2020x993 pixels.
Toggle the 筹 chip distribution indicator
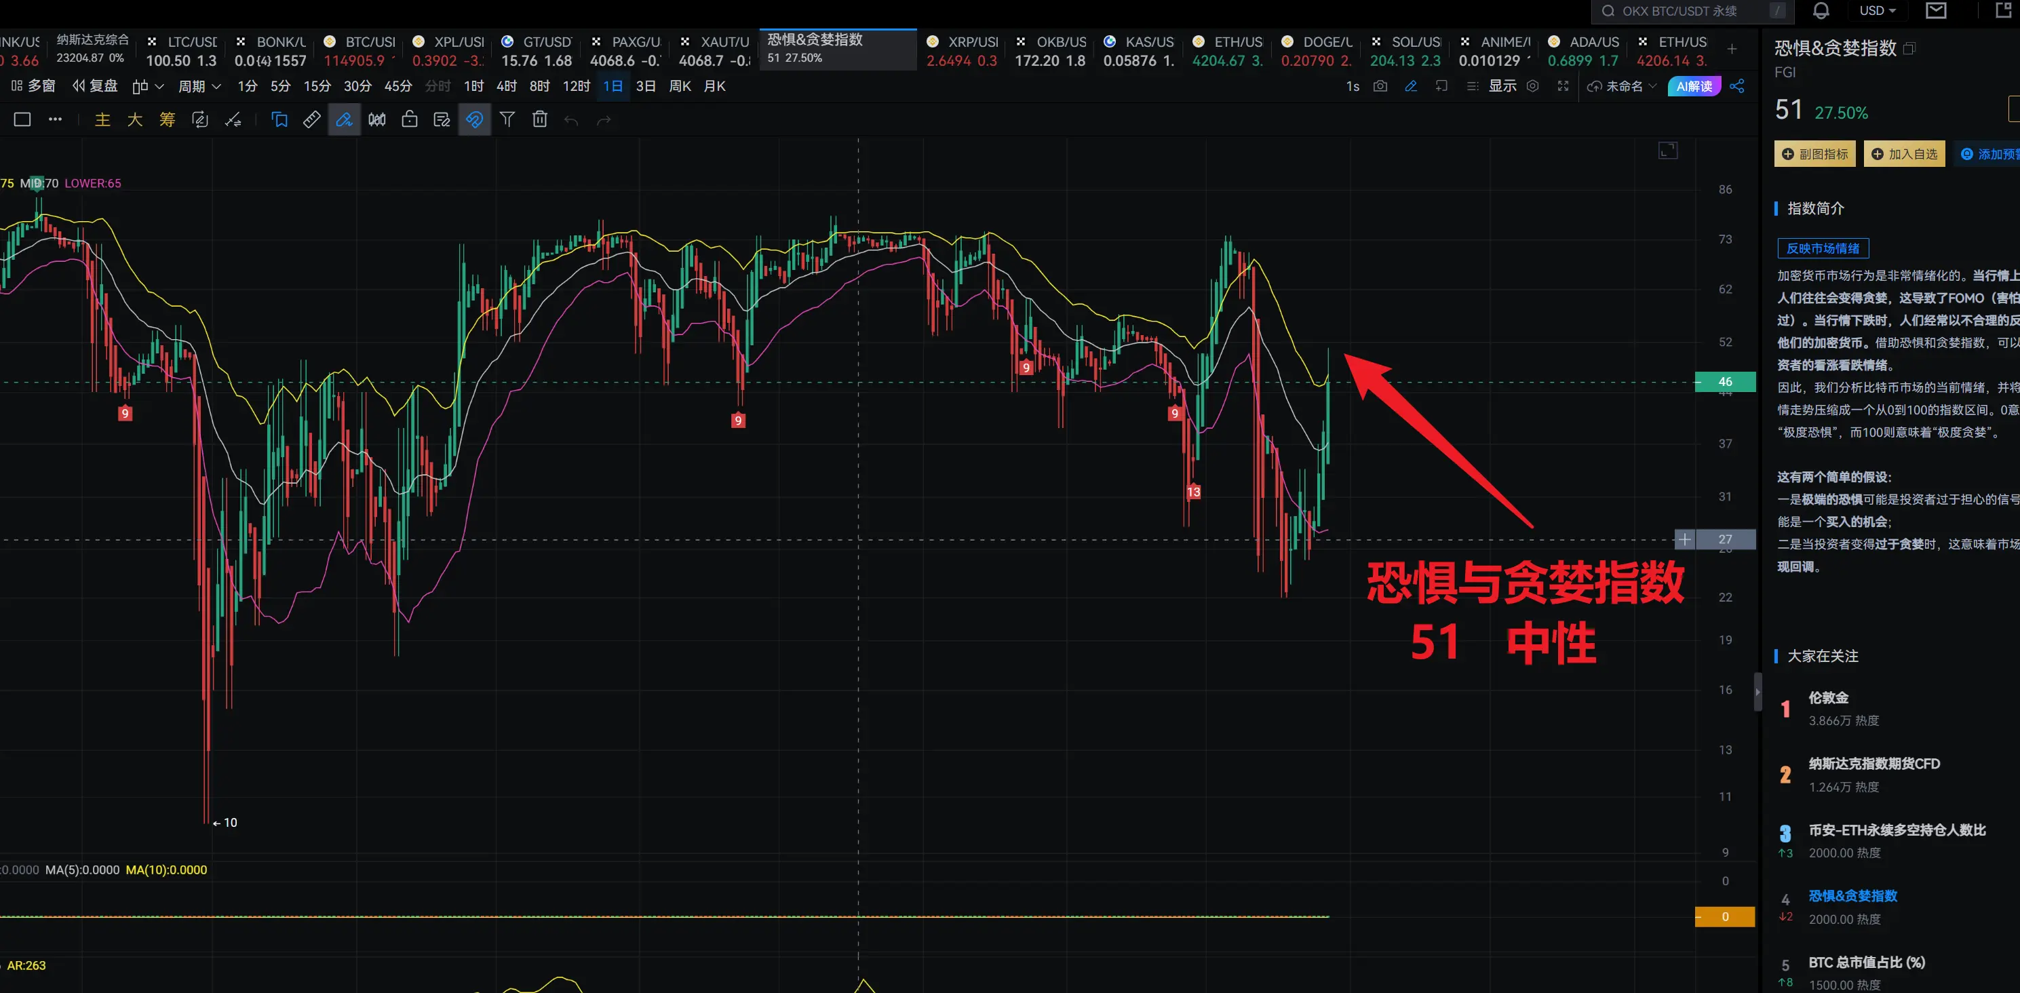167,119
